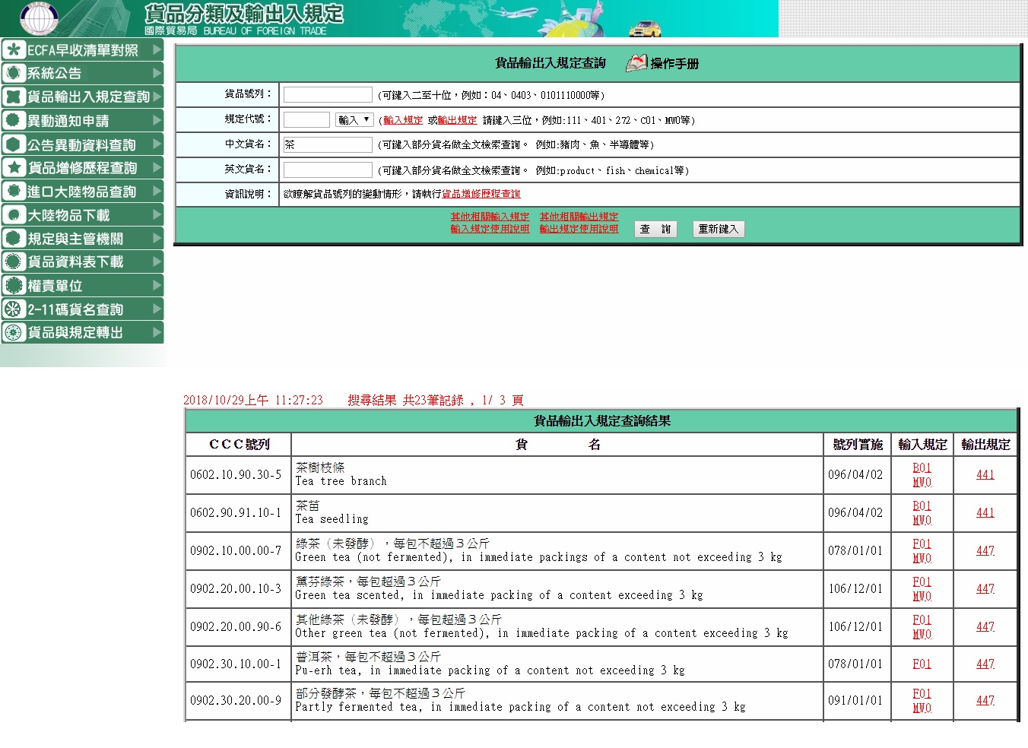Expand the 規定與主管機關 menu arrow
This screenshot has width=1028, height=748.
[x=157, y=238]
